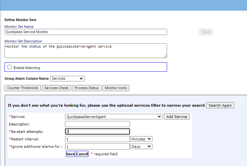Click the Re-start attempts input field
The width and height of the screenshot is (247, 166).
[97, 132]
